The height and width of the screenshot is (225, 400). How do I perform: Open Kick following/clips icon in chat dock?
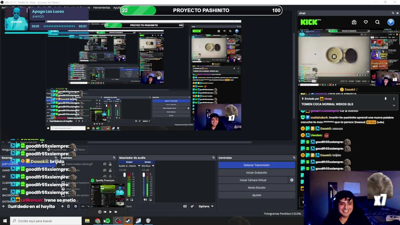point(354,22)
